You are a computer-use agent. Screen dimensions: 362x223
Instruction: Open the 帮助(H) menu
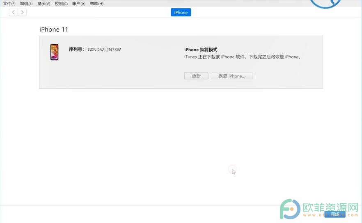point(96,4)
